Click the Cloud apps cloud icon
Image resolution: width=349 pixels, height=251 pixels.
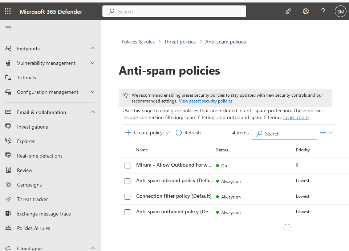[x=8, y=248]
